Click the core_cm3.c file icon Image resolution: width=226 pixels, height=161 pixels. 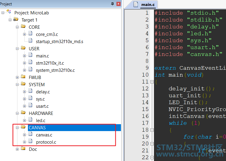tap(30, 33)
